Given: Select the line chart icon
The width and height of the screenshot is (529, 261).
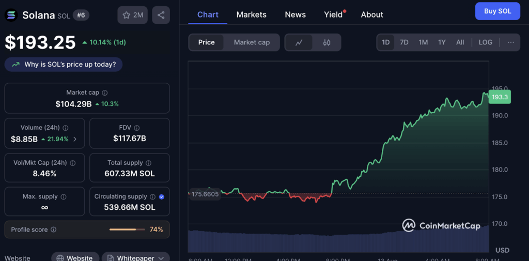Looking at the screenshot, I should pyautogui.click(x=299, y=42).
